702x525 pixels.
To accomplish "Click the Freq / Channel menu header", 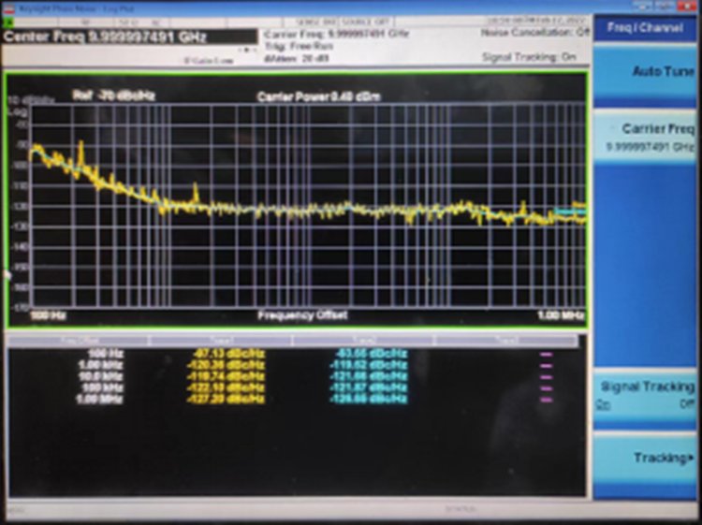I will click(x=648, y=28).
